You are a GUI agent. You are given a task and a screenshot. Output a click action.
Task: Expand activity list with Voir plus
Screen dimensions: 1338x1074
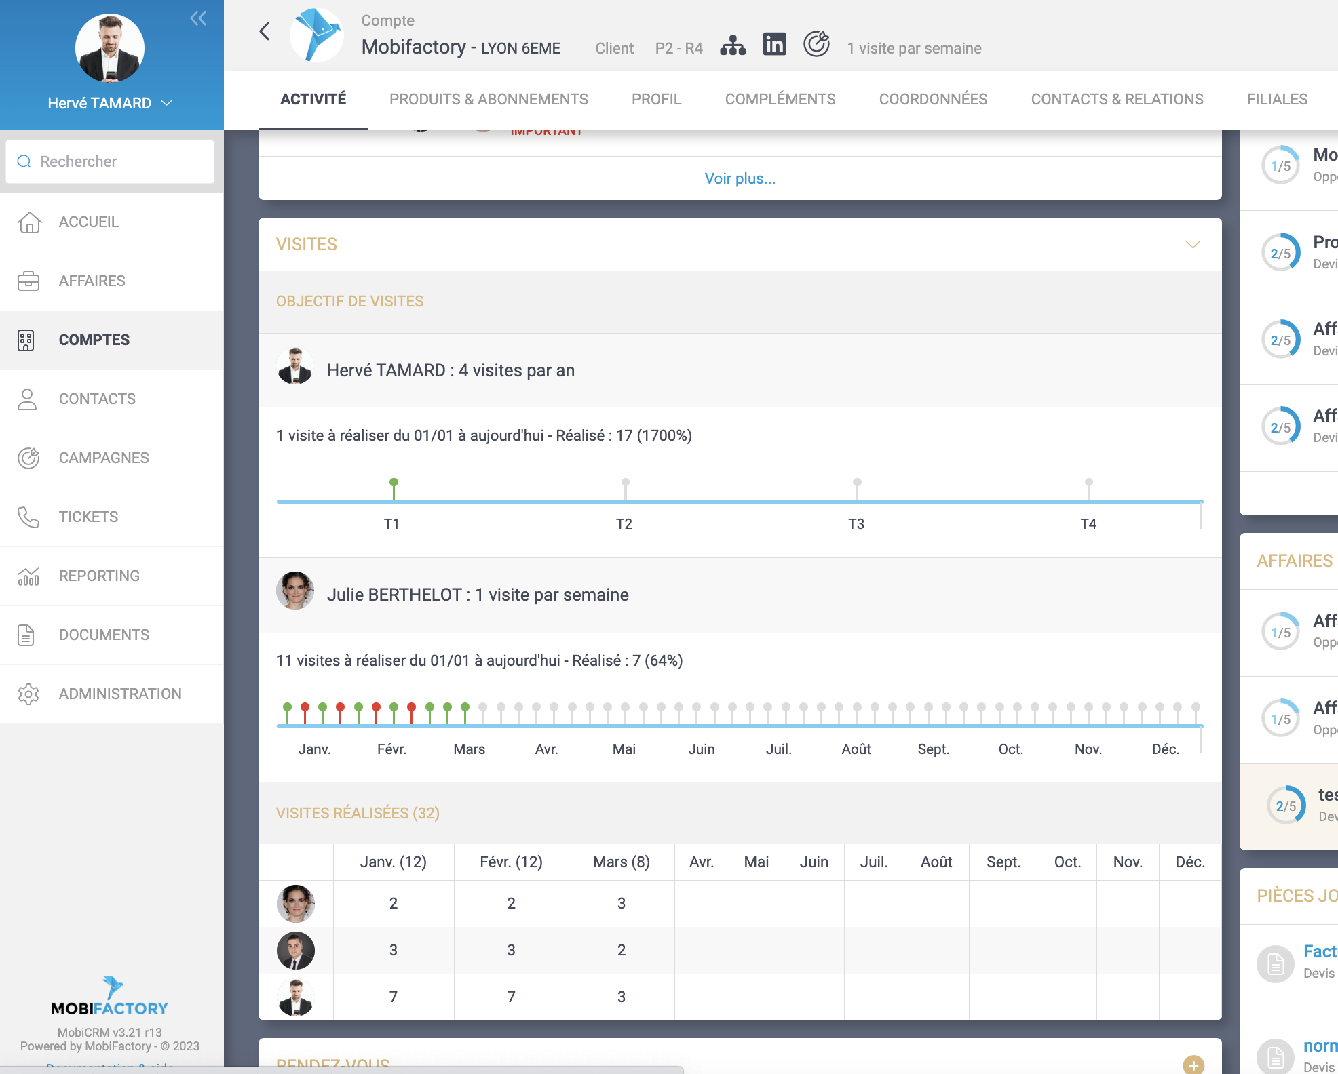pyautogui.click(x=740, y=178)
